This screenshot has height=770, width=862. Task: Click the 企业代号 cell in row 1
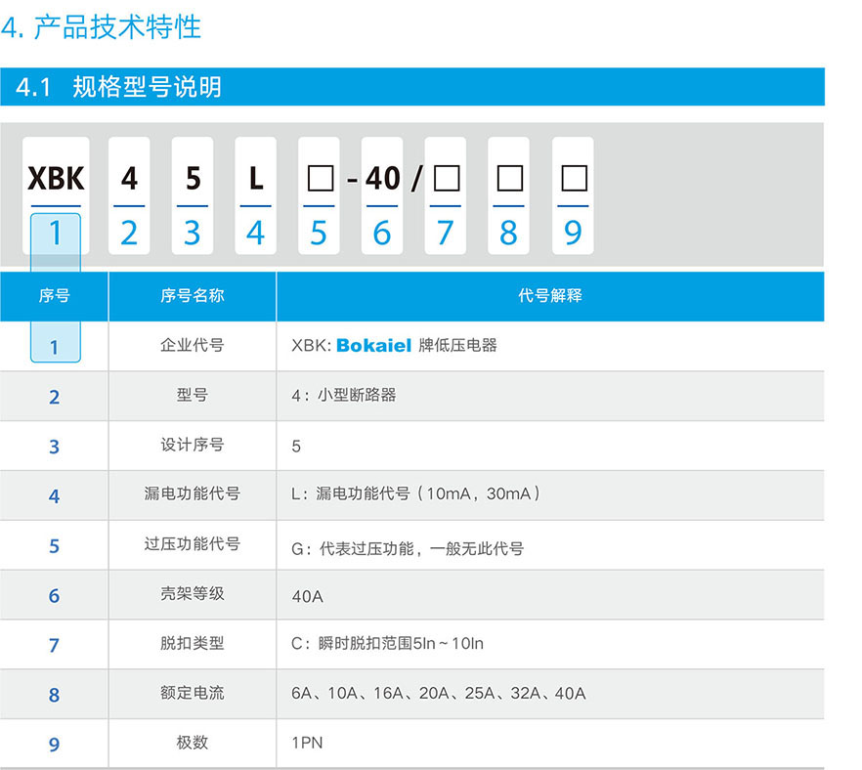coord(192,345)
